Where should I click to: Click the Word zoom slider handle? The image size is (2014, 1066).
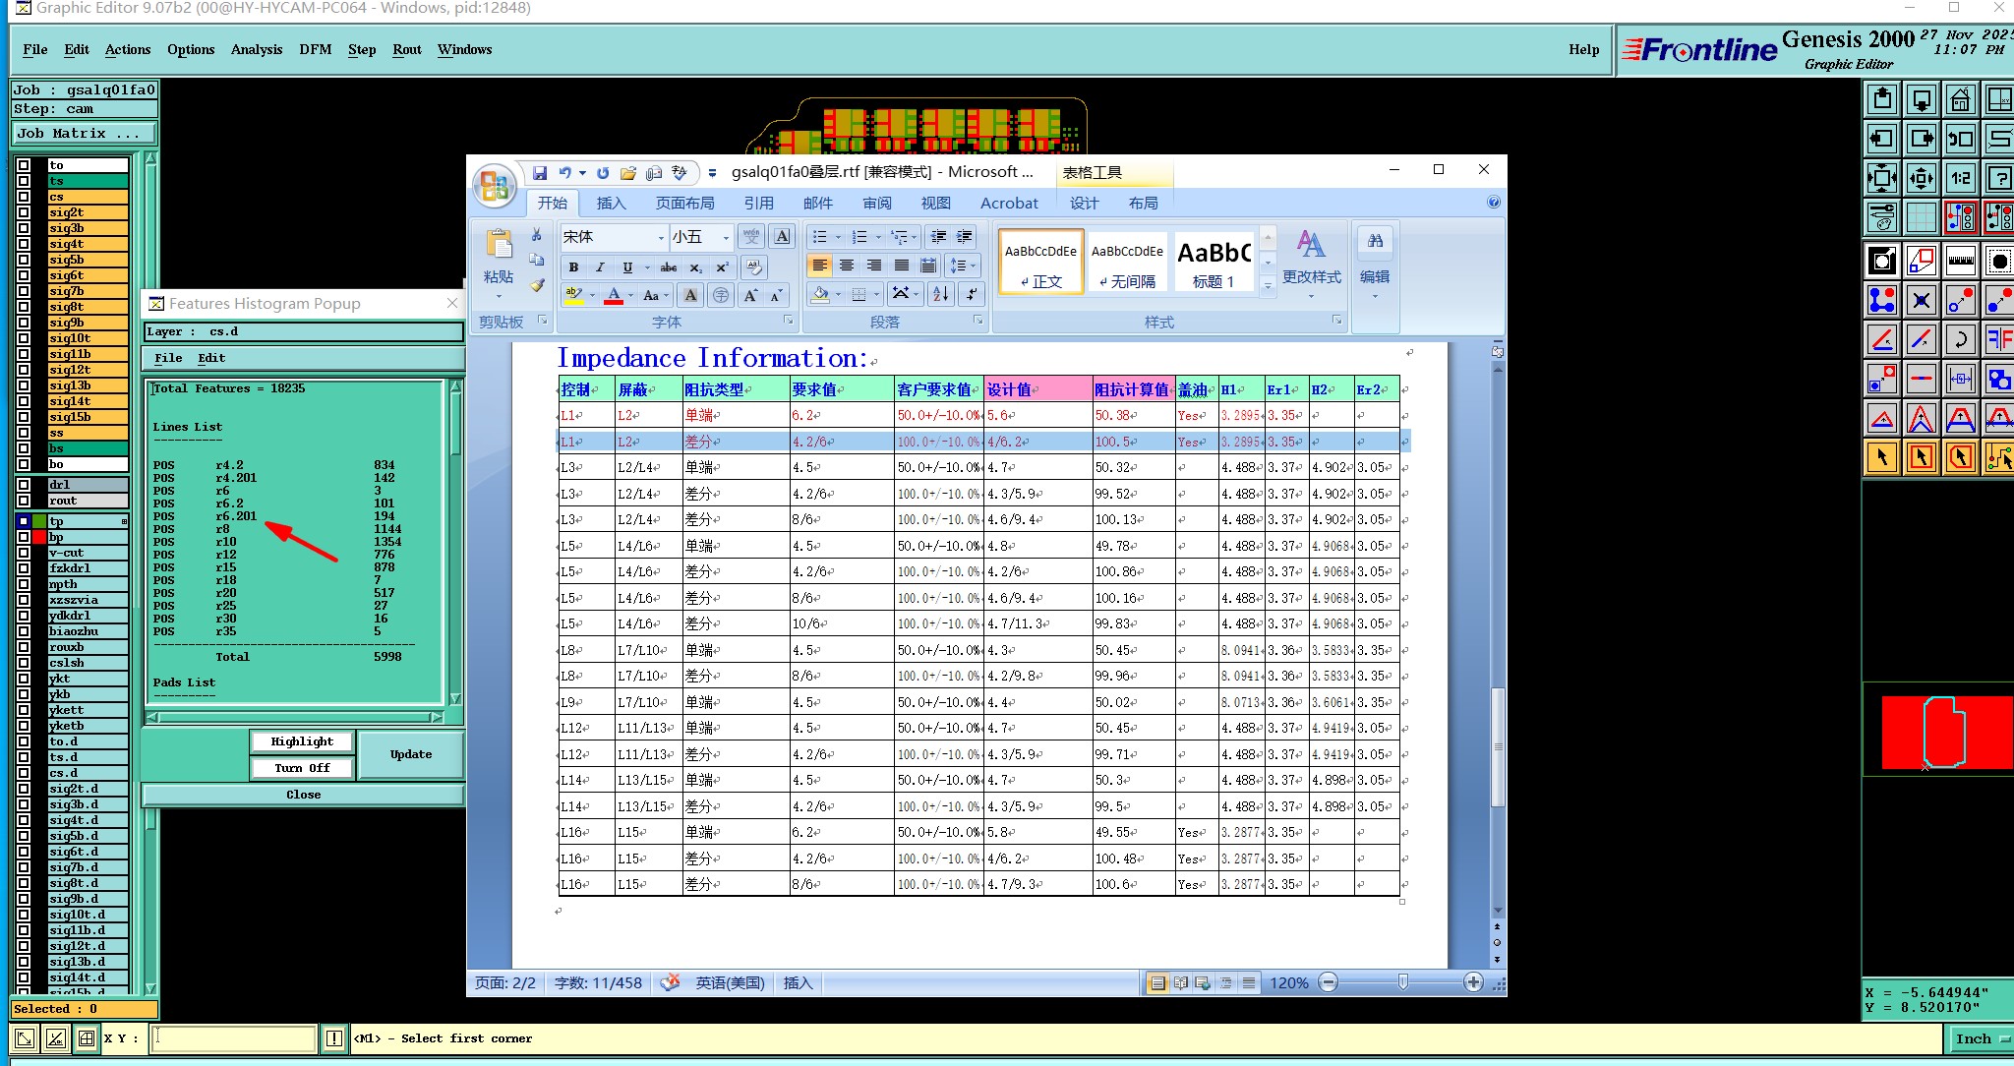pos(1402,981)
